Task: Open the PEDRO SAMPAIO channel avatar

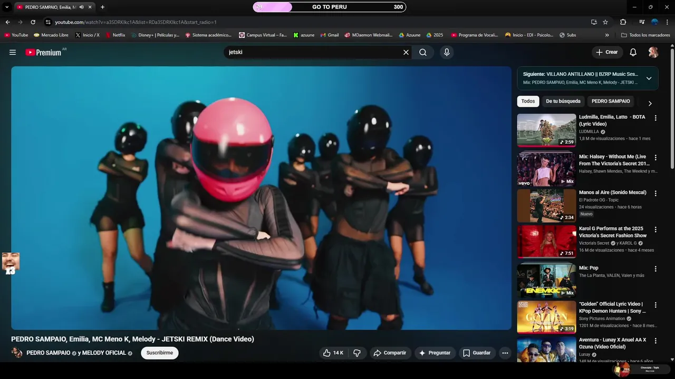Action: 17,353
